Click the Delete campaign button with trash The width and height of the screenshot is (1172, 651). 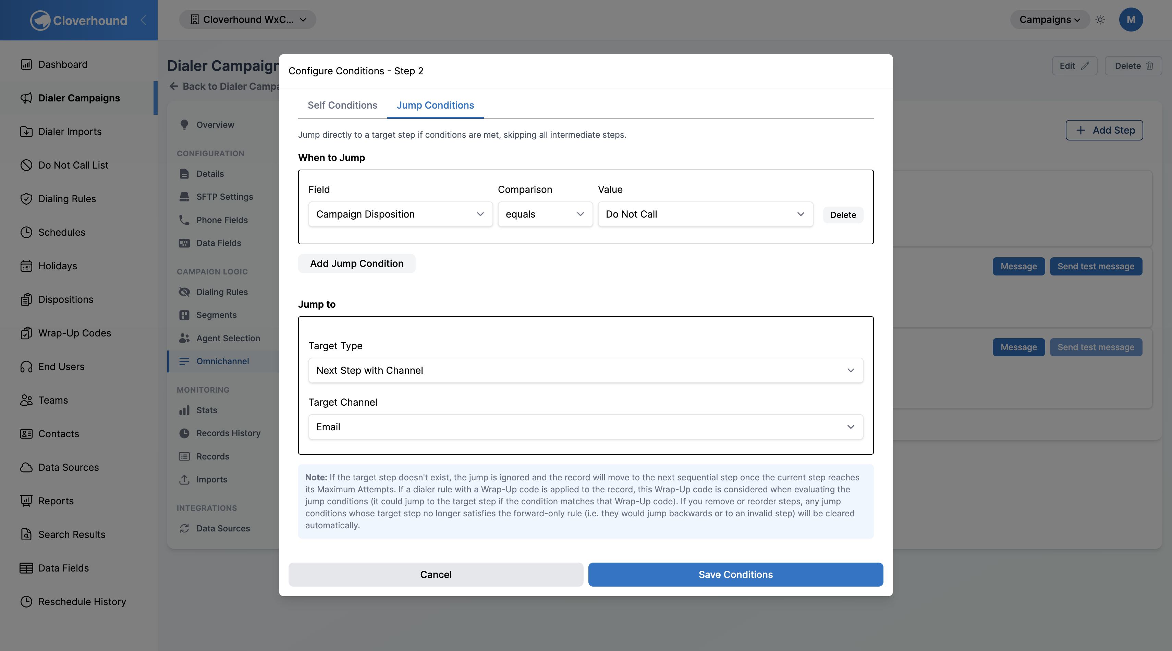pos(1133,66)
